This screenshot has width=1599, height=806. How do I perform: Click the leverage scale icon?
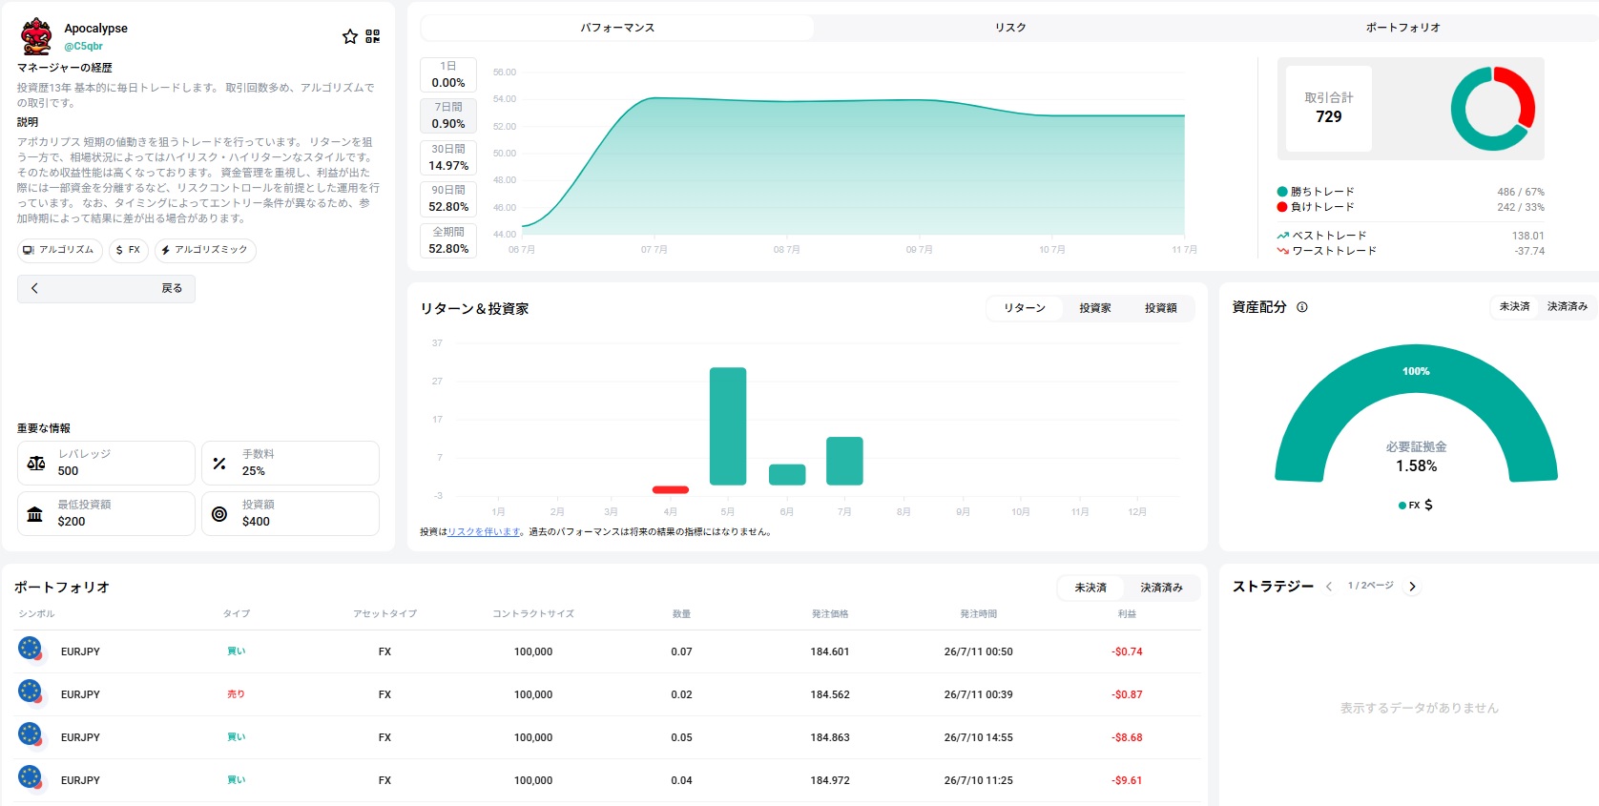(36, 464)
